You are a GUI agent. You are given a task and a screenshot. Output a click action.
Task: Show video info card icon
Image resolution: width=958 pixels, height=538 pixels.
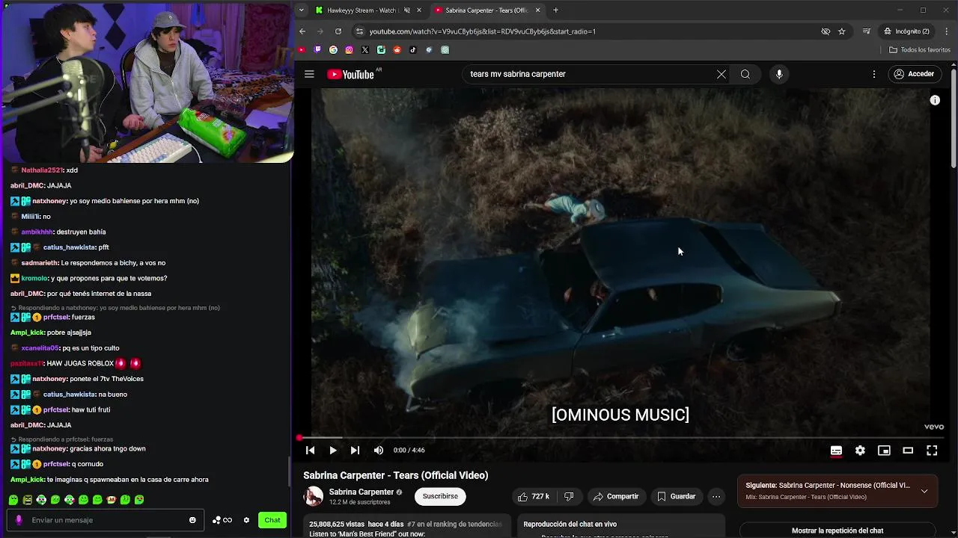pos(935,100)
